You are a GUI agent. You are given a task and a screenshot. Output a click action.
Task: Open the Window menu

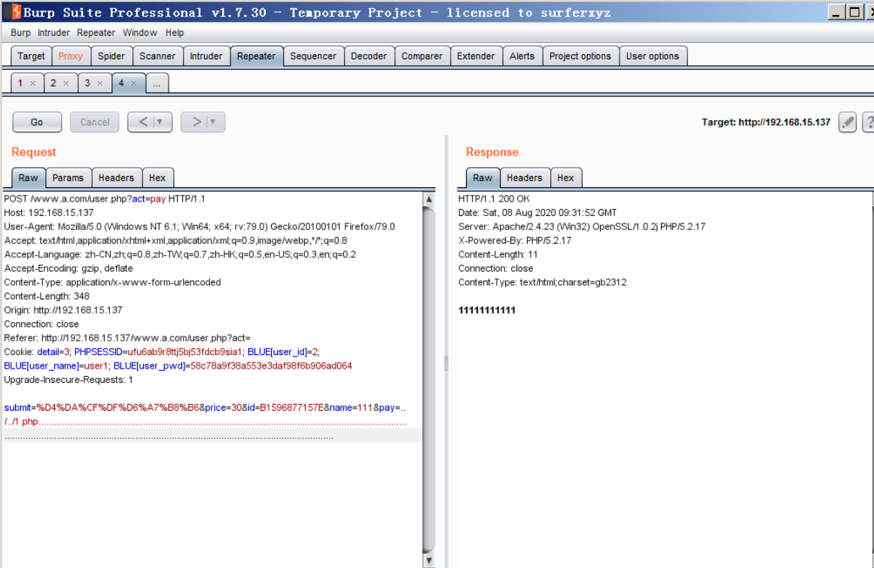click(140, 33)
